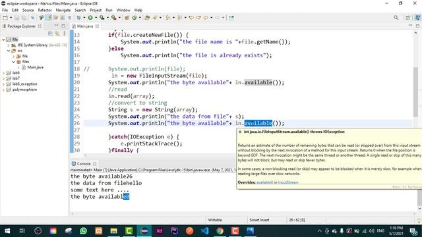Close the Console view tab

(94, 164)
